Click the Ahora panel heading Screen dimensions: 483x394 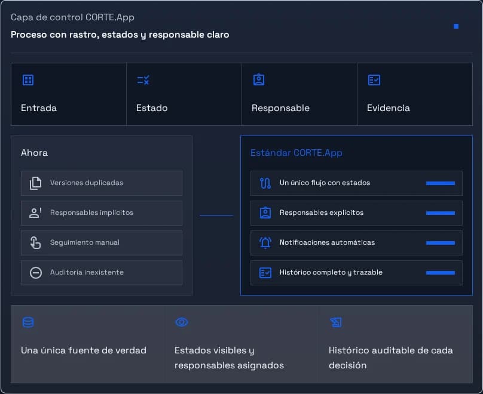point(34,153)
